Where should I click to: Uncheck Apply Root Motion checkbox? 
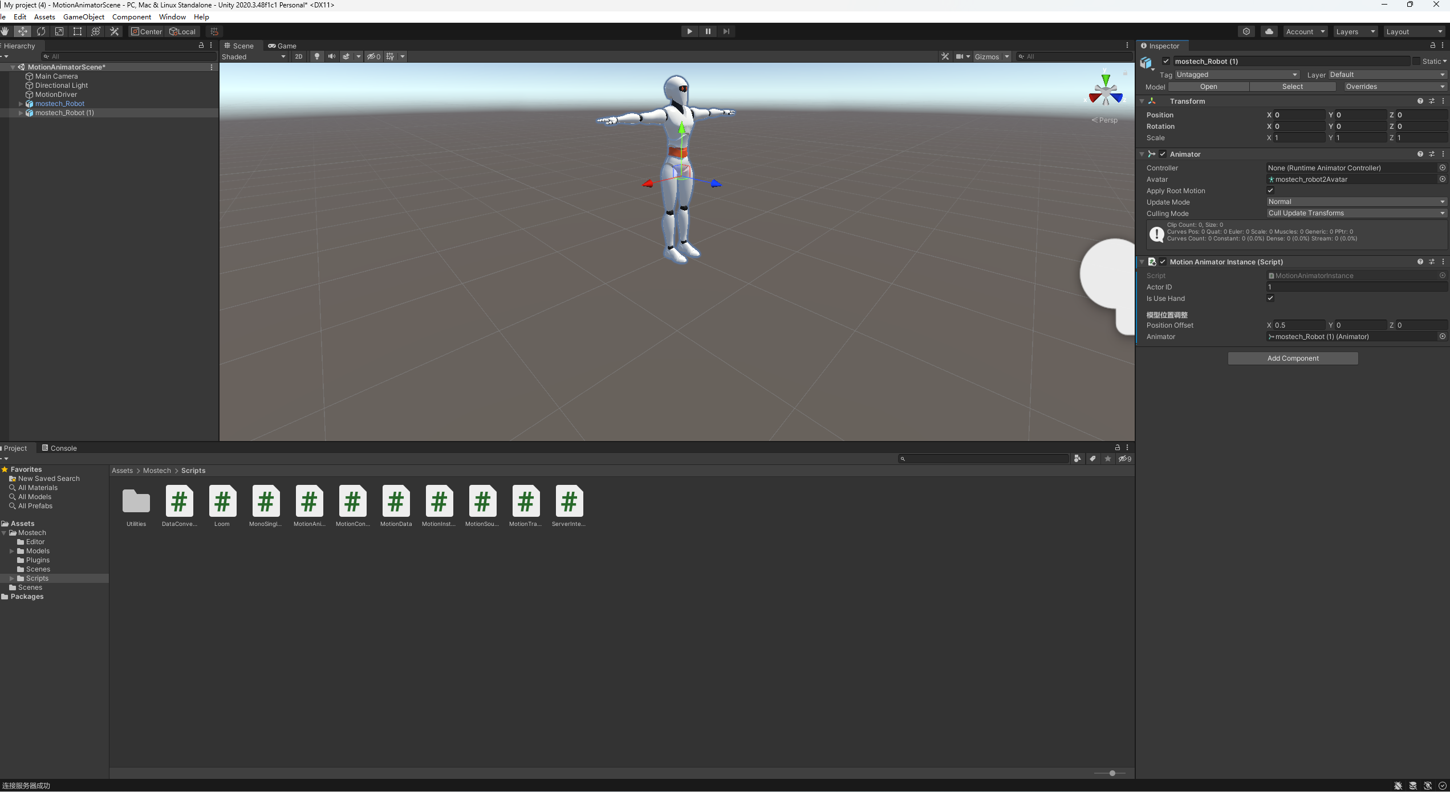(x=1270, y=190)
